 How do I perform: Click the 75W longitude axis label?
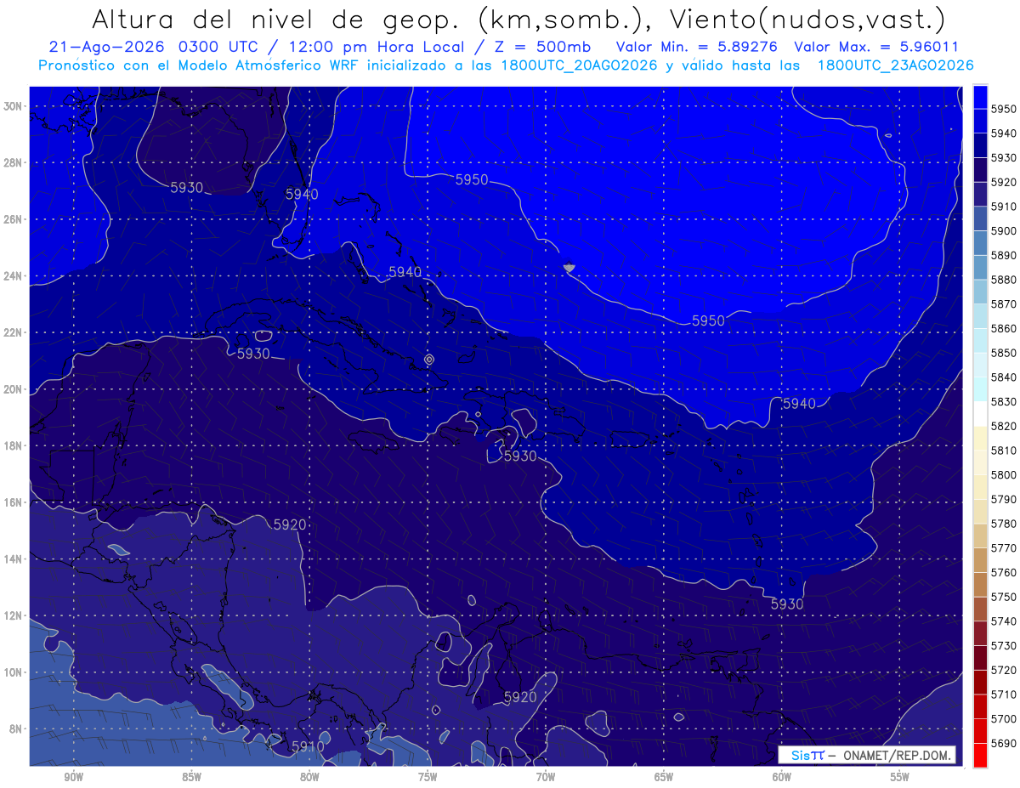(x=428, y=777)
